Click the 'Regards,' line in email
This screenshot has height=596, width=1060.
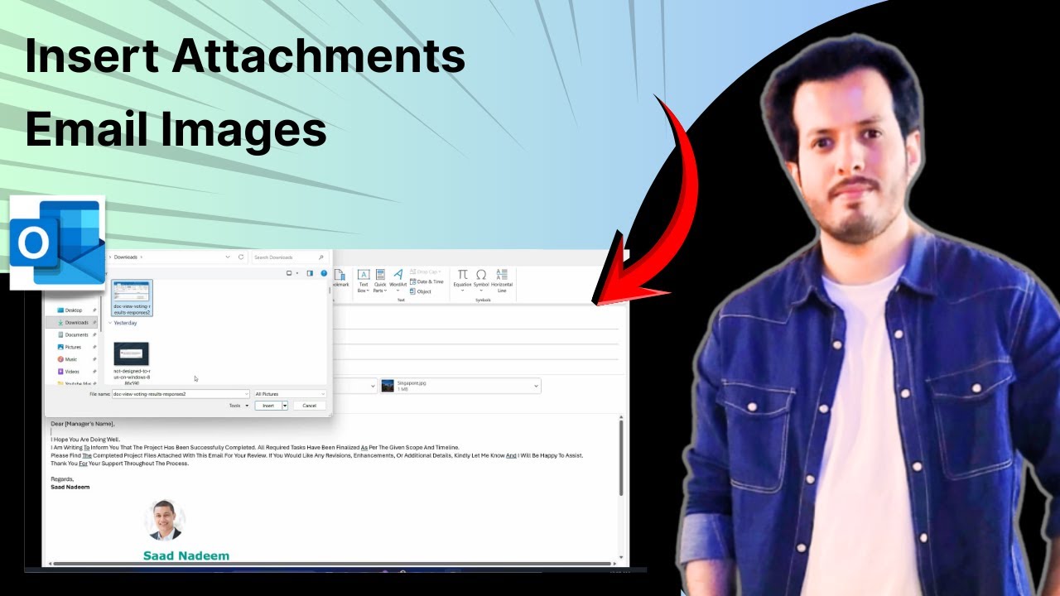coord(62,479)
